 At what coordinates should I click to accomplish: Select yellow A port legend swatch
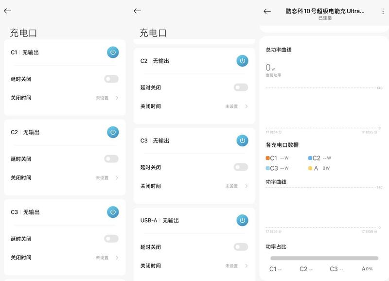(x=310, y=168)
